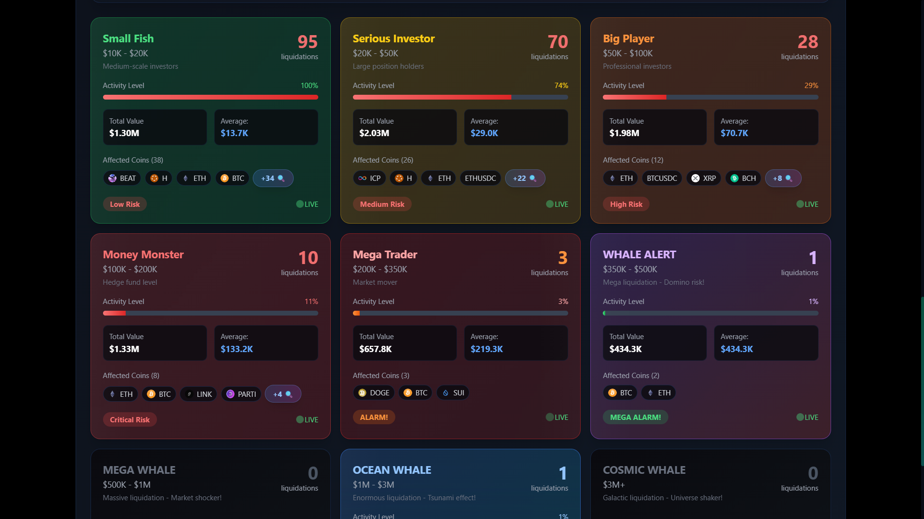Click the XRP coin chip in Big Player
Viewport: 924px width, 519px height.
click(703, 178)
